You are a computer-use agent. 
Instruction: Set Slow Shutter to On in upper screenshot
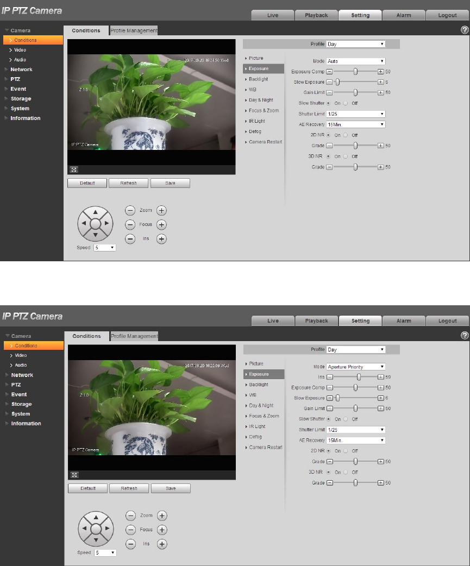328,103
